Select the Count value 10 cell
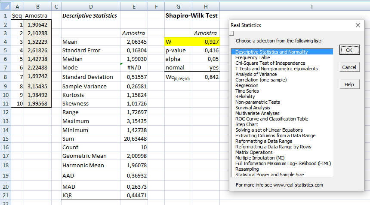370x205 pixels. [x=134, y=148]
